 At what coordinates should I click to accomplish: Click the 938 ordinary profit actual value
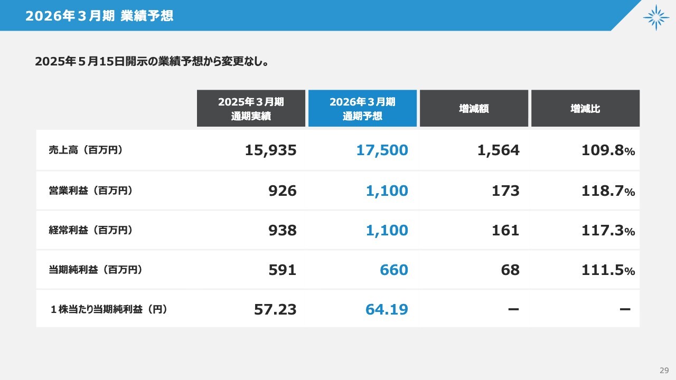tap(283, 230)
